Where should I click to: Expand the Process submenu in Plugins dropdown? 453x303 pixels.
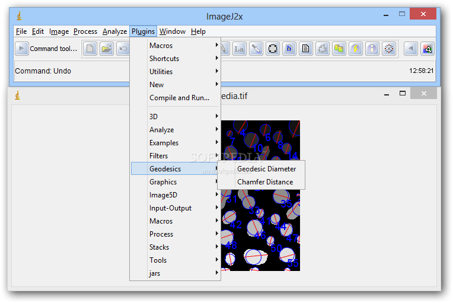coord(176,234)
